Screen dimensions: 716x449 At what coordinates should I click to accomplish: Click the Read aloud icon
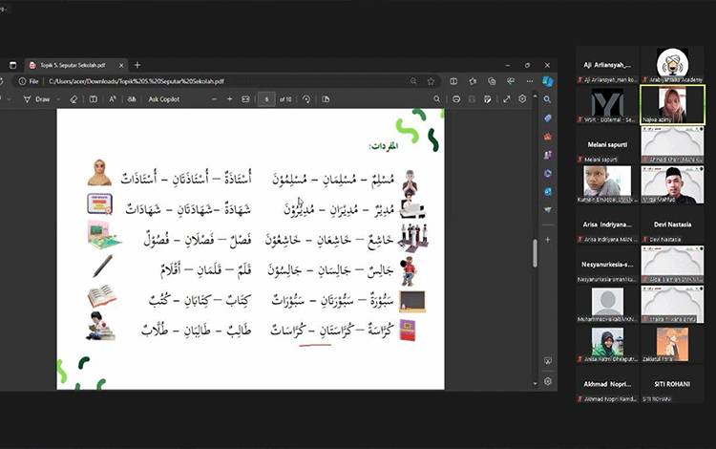pos(113,99)
